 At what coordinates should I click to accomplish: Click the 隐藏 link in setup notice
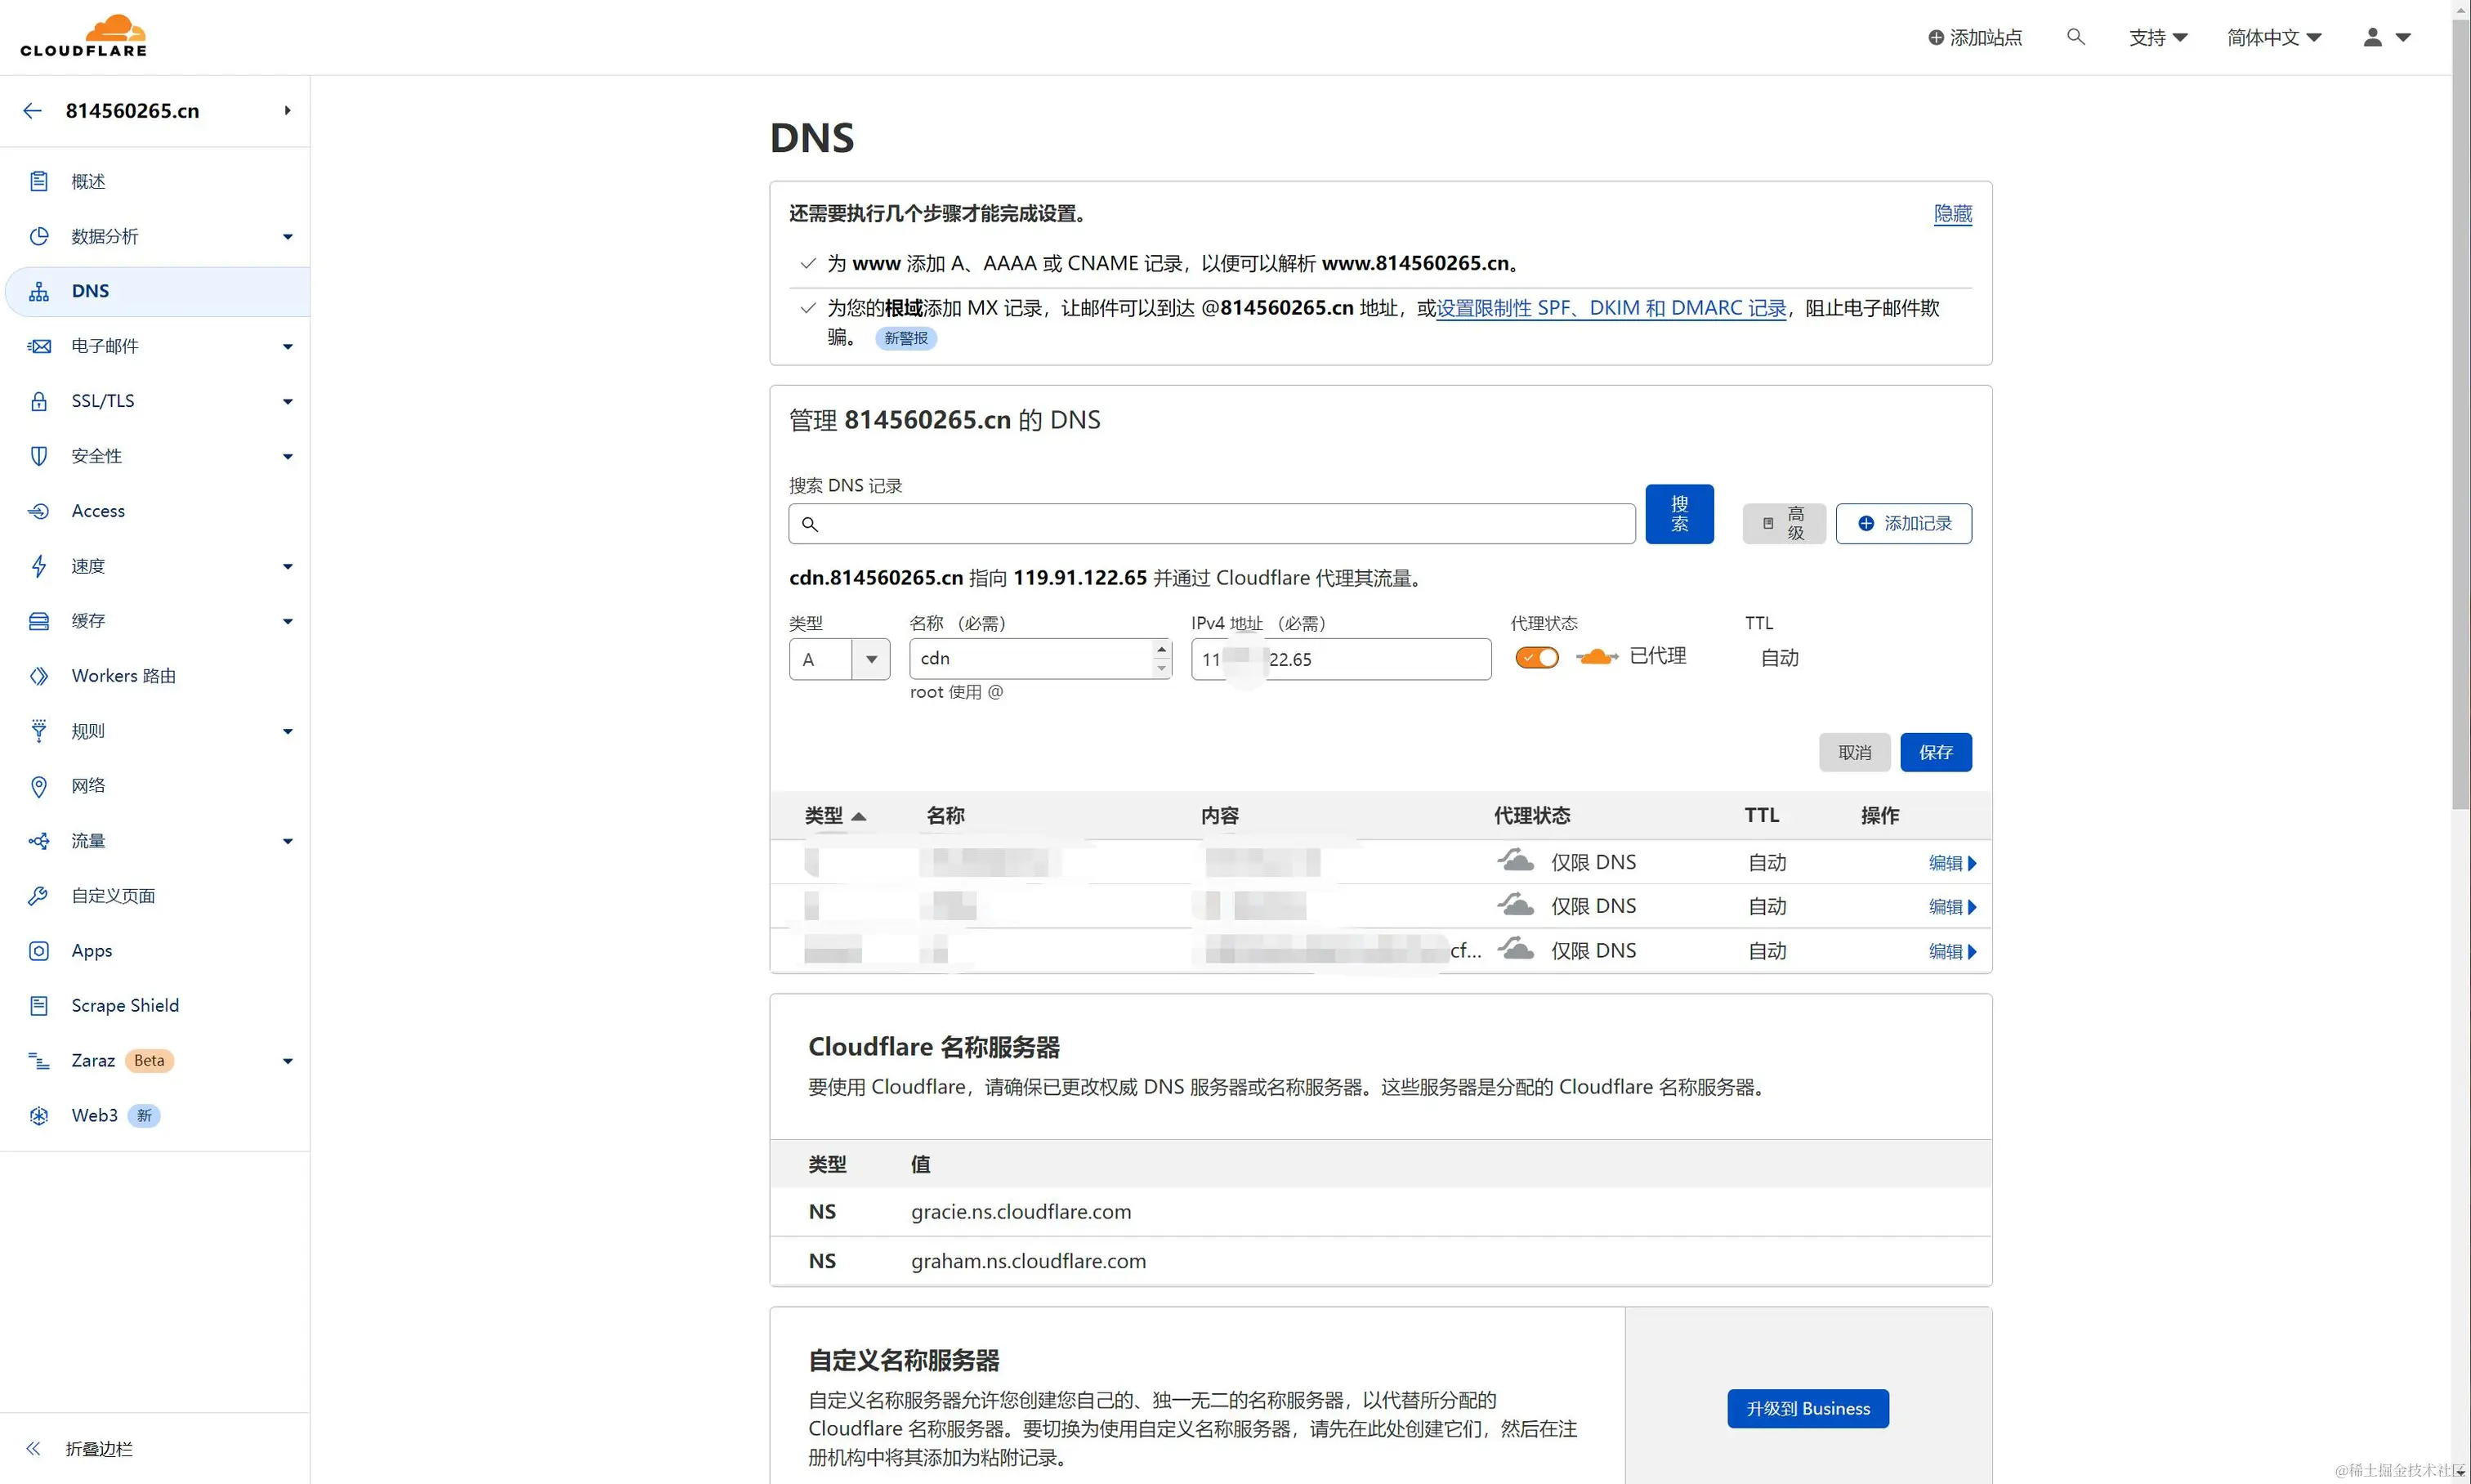(x=1952, y=213)
